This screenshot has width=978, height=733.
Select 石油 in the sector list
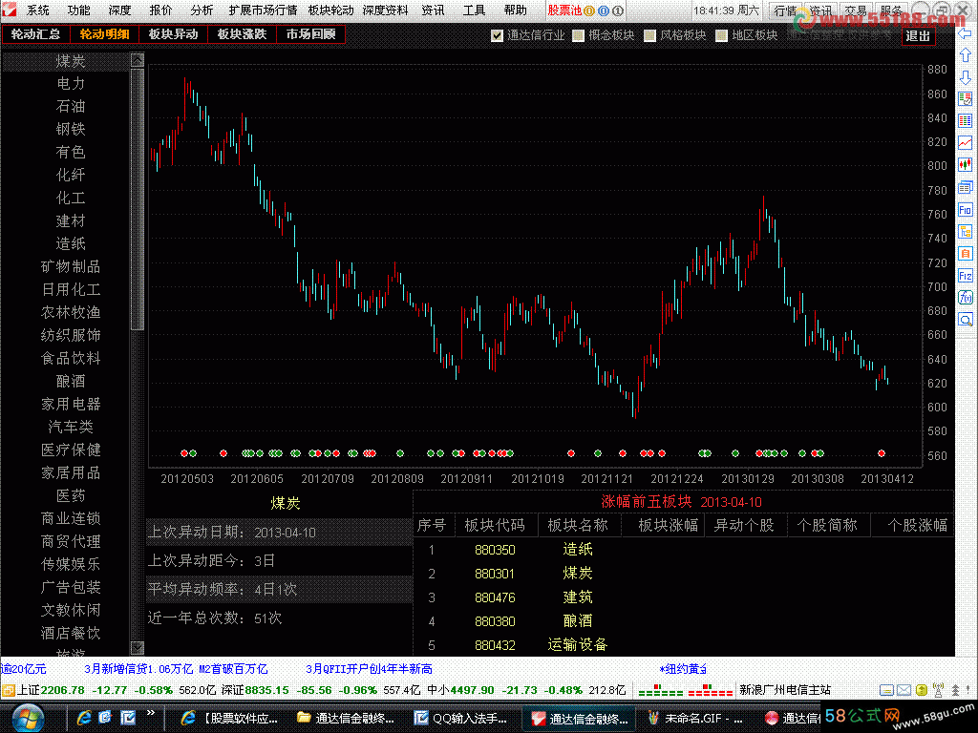(71, 107)
